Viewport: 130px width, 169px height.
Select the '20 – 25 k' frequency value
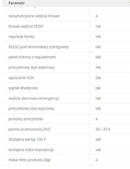[103, 129]
